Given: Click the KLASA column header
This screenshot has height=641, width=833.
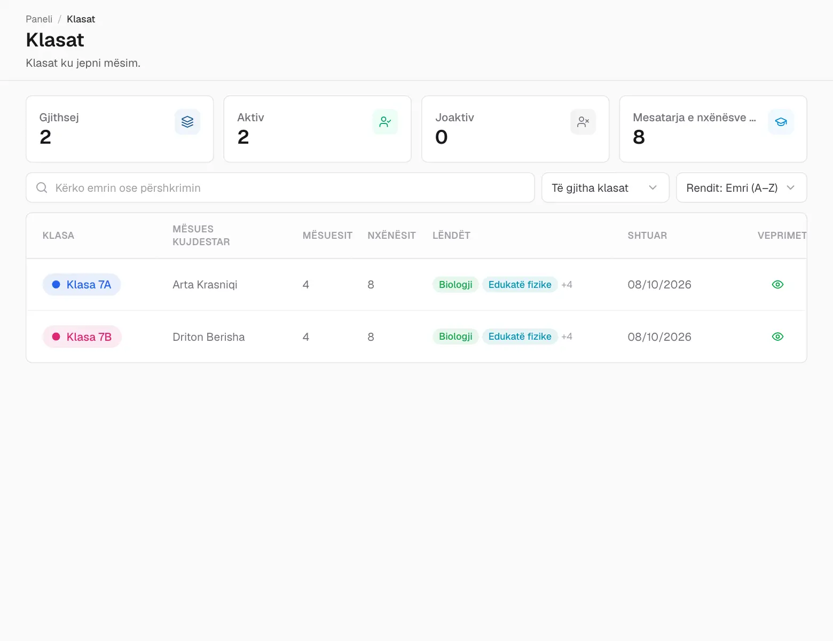Looking at the screenshot, I should click(x=58, y=236).
